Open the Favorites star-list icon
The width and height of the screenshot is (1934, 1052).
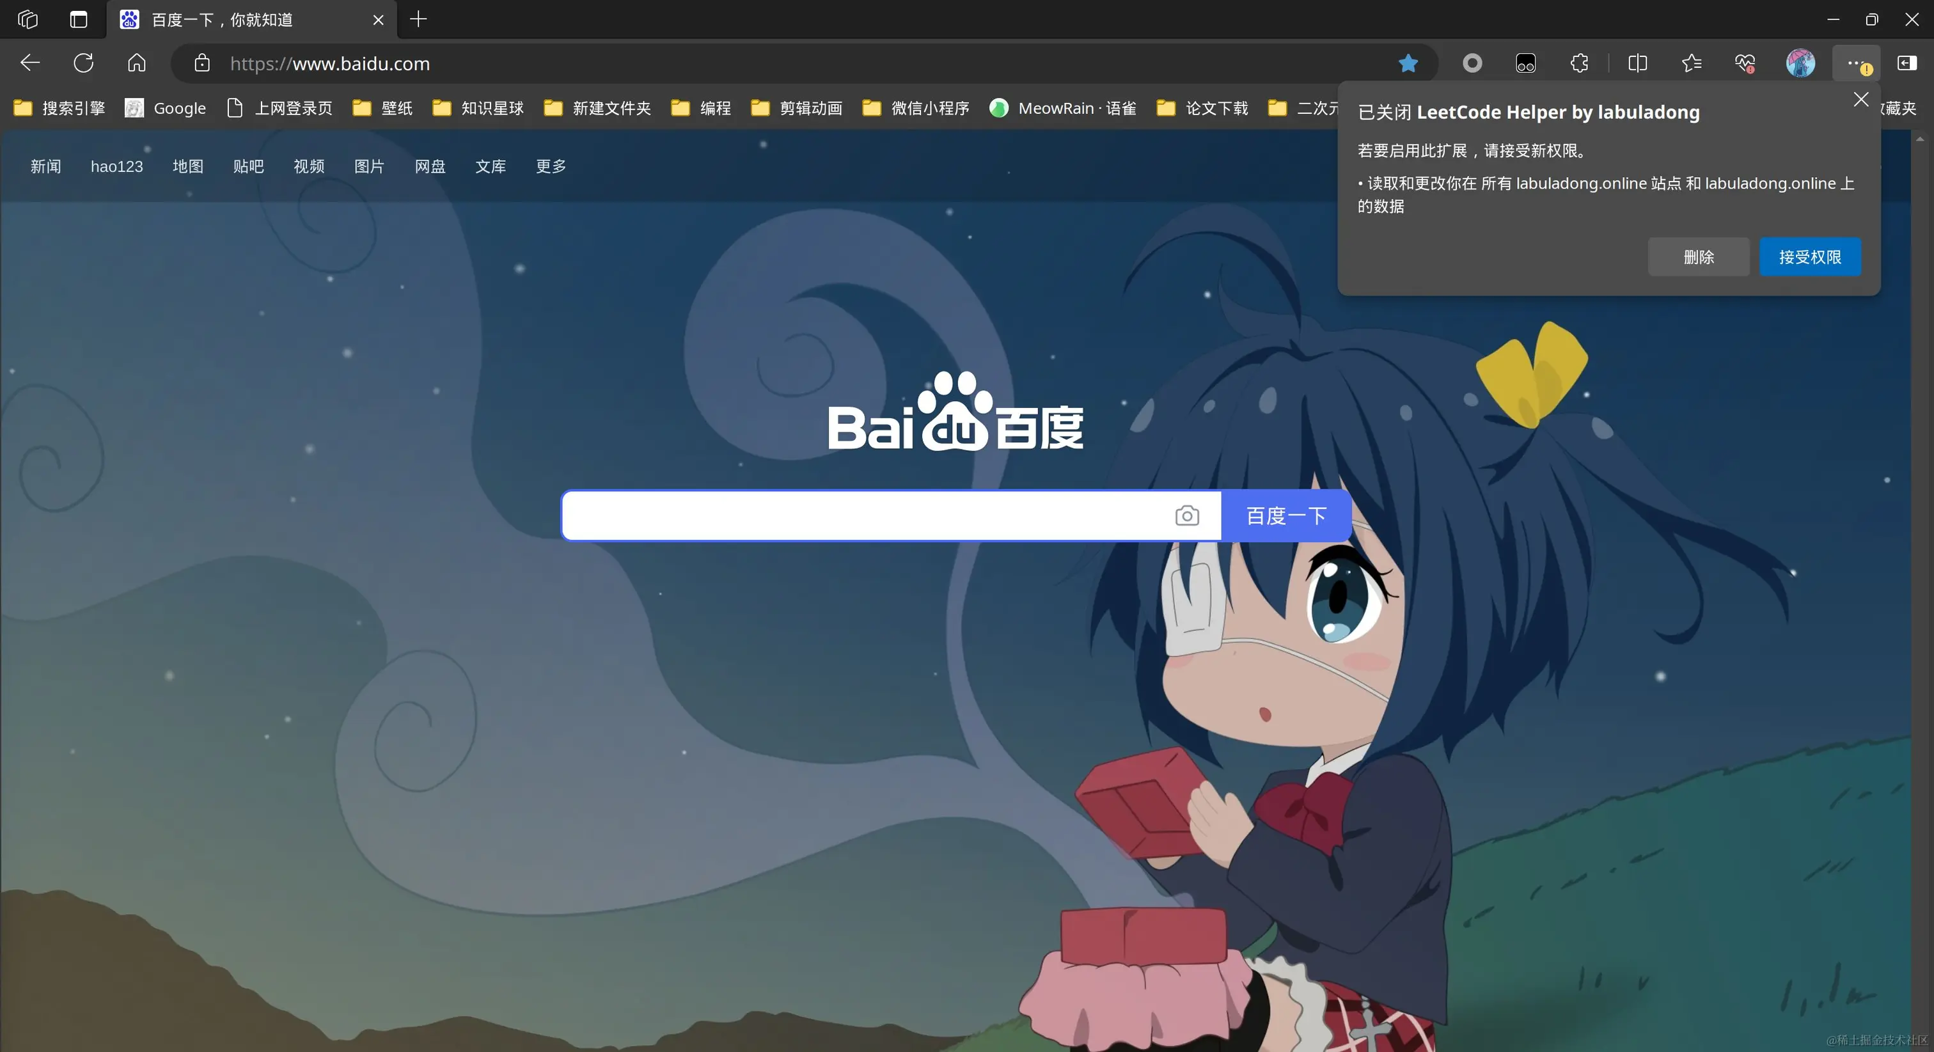pyautogui.click(x=1692, y=63)
